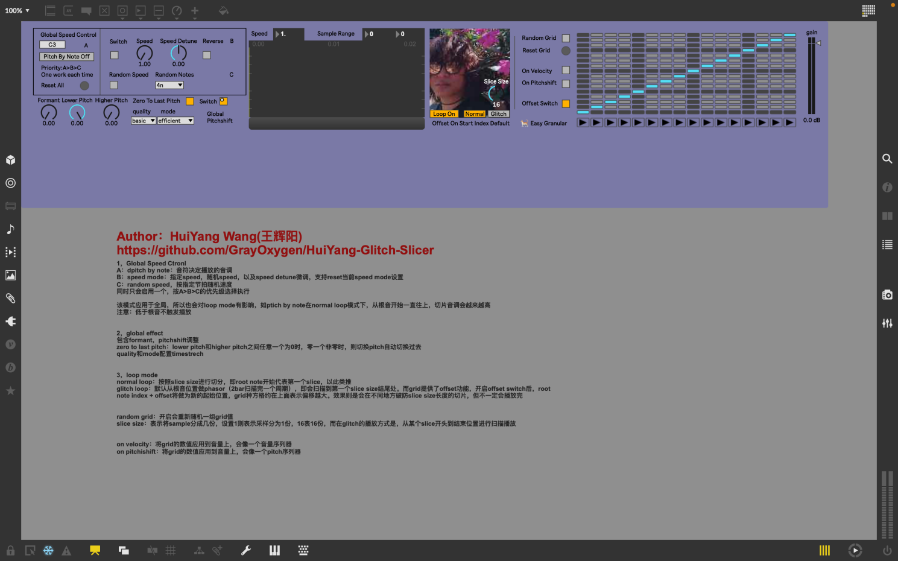Image resolution: width=898 pixels, height=561 pixels.
Task: Open the 100% zoom level menu
Action: 17,11
